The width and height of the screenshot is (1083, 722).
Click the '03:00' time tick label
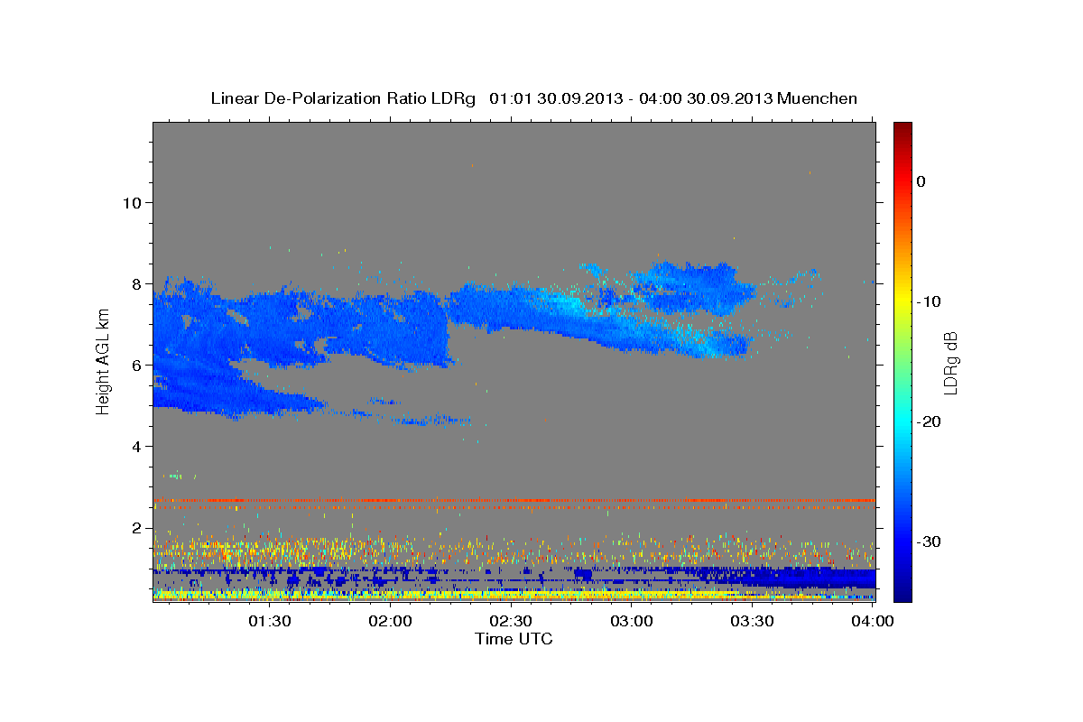coord(632,621)
